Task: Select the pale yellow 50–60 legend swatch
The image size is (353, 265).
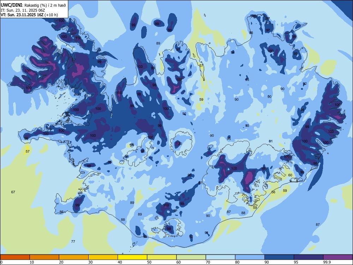Action: click(x=162, y=257)
